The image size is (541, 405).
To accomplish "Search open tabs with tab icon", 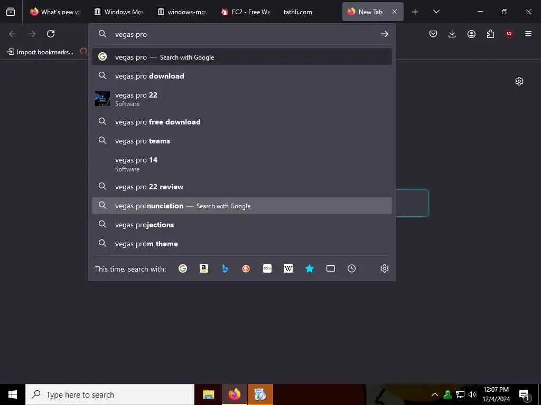I will tap(331, 268).
